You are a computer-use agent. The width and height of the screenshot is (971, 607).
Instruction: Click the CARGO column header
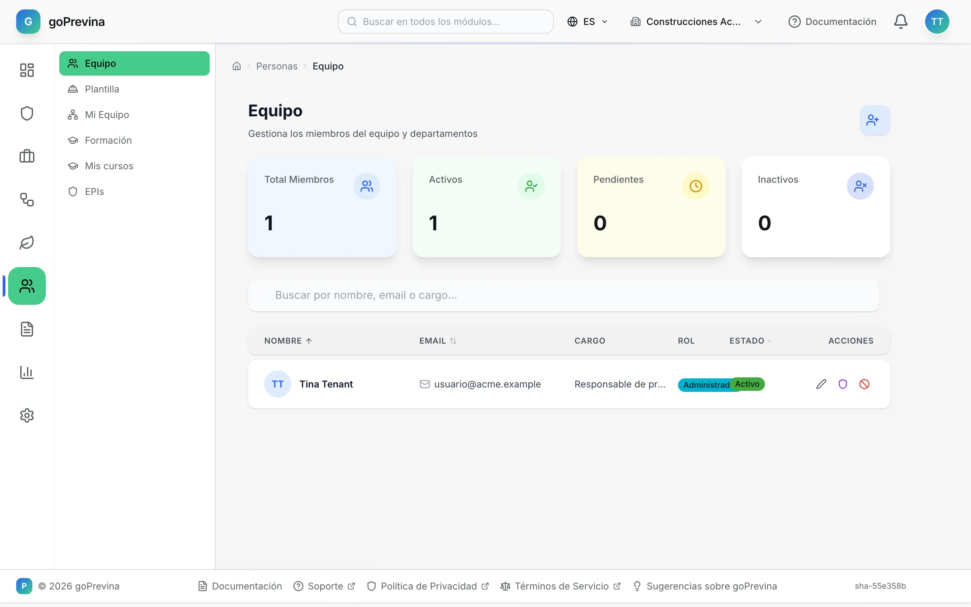[590, 341]
